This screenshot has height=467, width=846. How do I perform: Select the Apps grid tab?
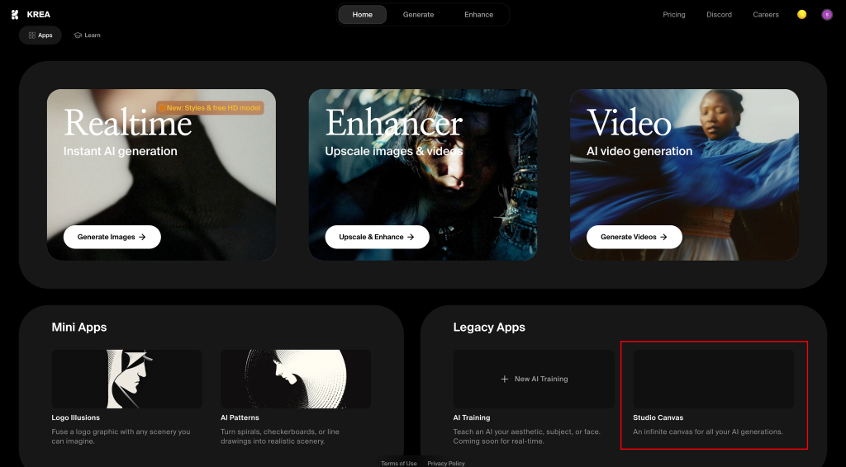[40, 35]
